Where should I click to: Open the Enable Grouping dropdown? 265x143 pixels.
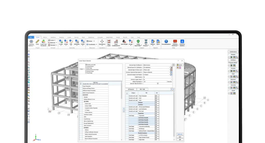[171, 77]
